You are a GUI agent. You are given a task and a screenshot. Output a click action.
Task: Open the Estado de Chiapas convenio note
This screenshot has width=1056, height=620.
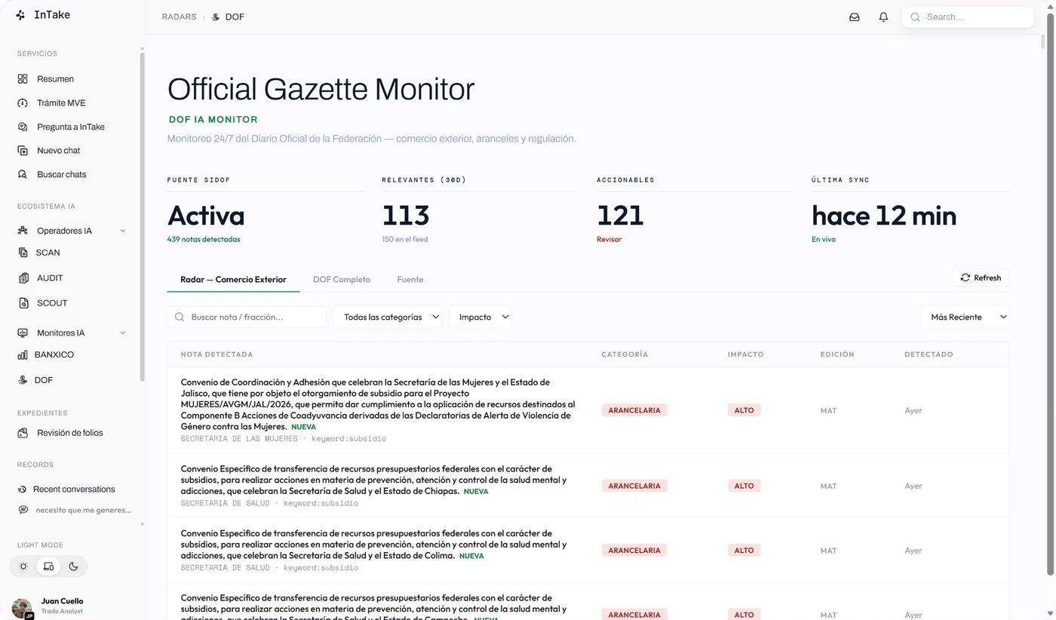pyautogui.click(x=373, y=480)
